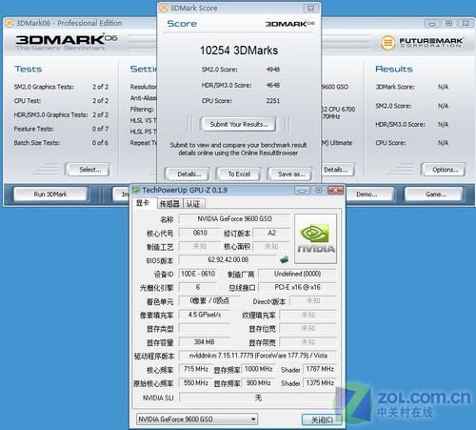Click the GPU-Z title bar icon
The width and height of the screenshot is (476, 430).
(136, 190)
